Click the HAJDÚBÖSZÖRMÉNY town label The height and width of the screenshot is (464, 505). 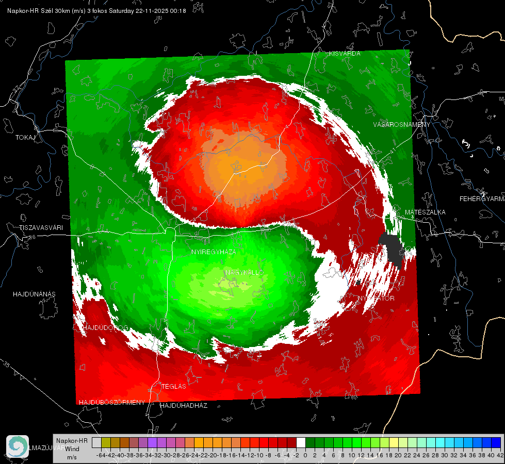point(112,403)
